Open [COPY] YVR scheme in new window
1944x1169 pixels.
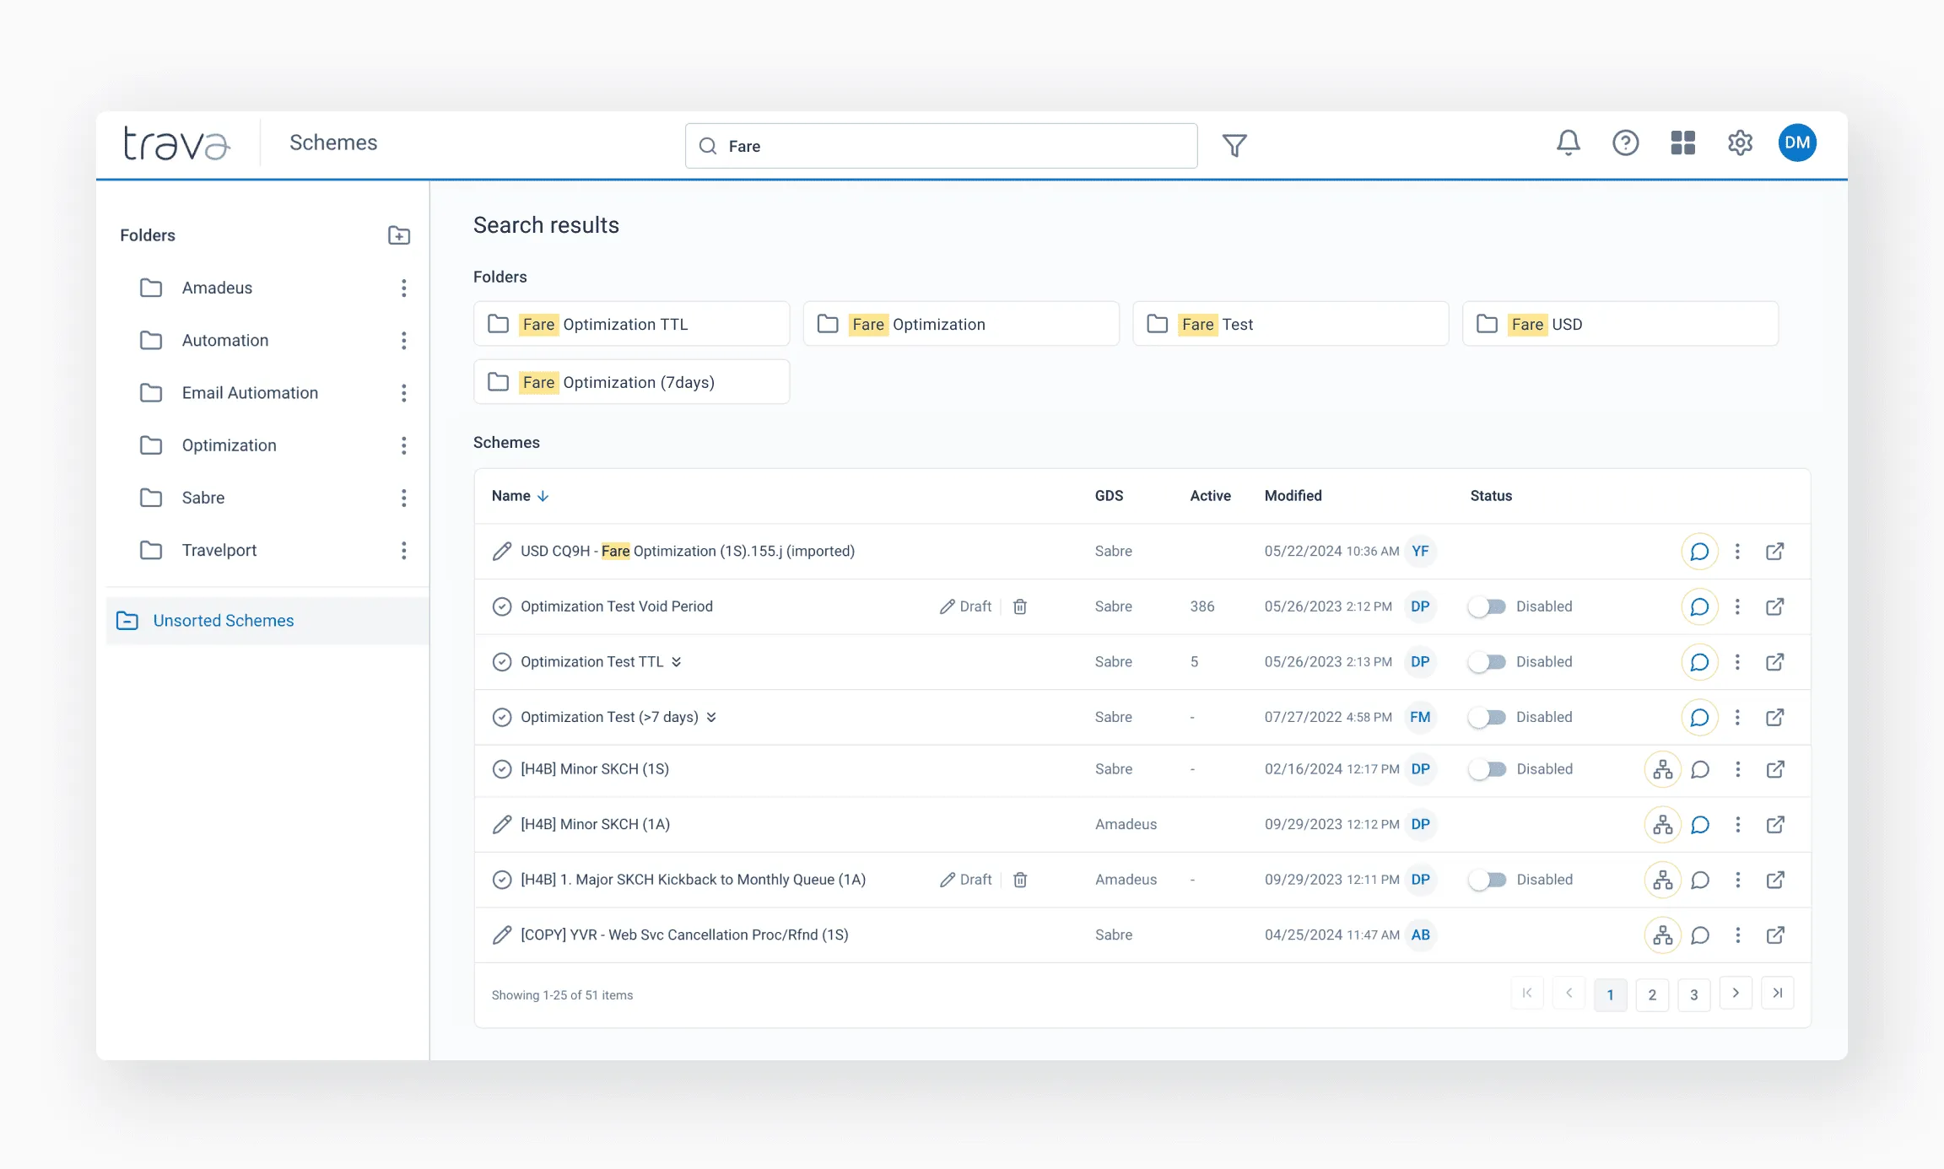point(1775,935)
